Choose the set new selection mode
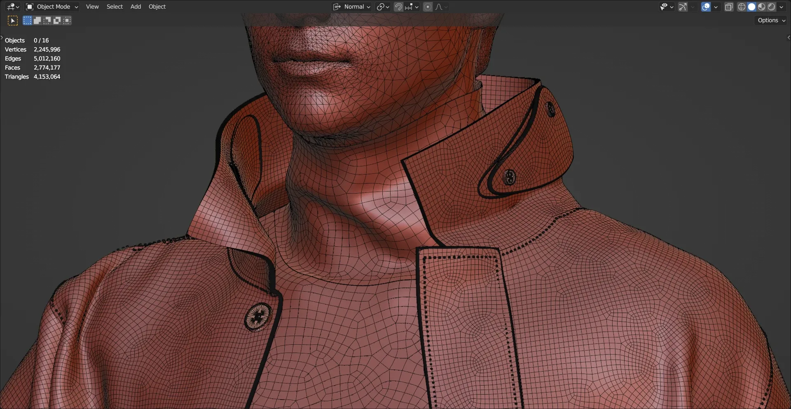Image resolution: width=791 pixels, height=409 pixels. [27, 20]
